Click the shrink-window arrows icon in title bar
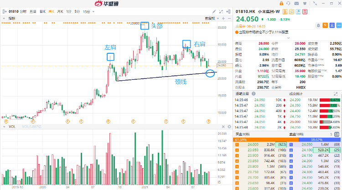The width and height of the screenshot is (342, 190). 315,3
